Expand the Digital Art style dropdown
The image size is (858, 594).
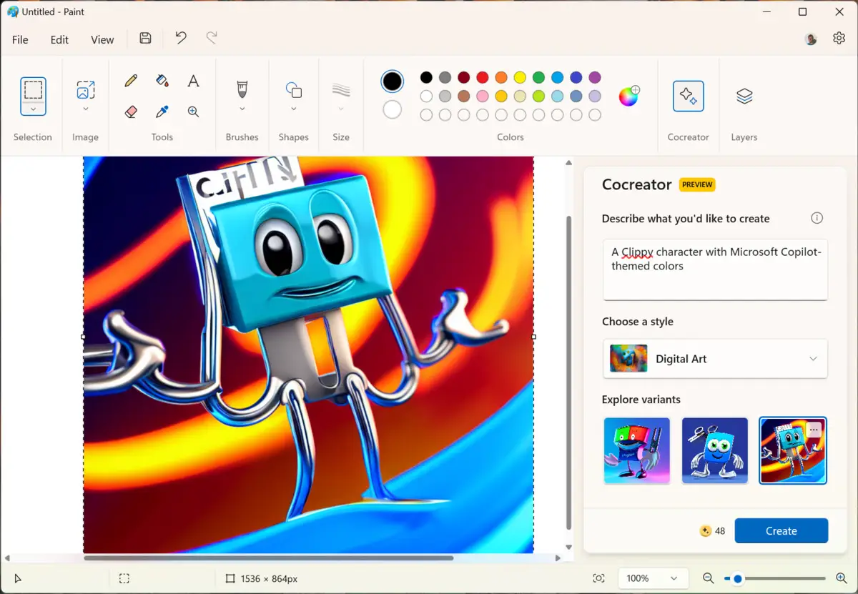(715, 359)
